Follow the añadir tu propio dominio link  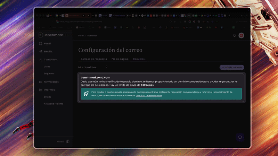[x=149, y=96]
